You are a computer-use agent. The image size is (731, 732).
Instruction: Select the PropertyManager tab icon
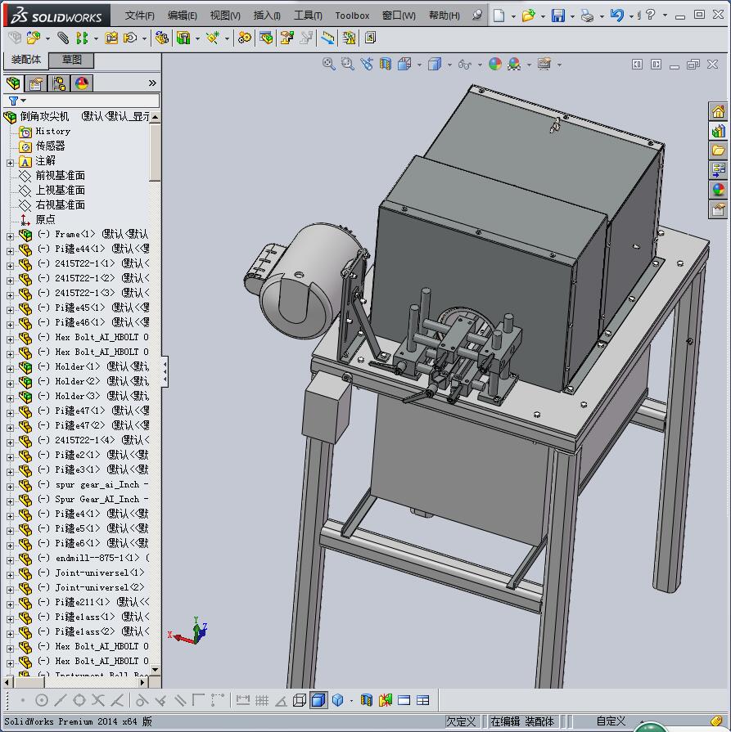tap(36, 83)
